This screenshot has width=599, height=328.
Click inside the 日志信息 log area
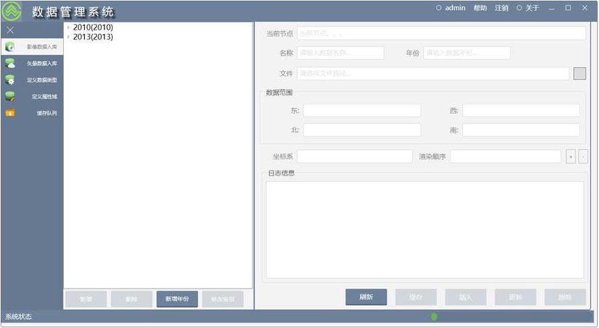pos(425,230)
